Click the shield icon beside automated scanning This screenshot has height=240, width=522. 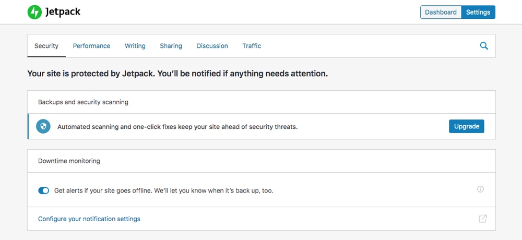[x=43, y=126]
